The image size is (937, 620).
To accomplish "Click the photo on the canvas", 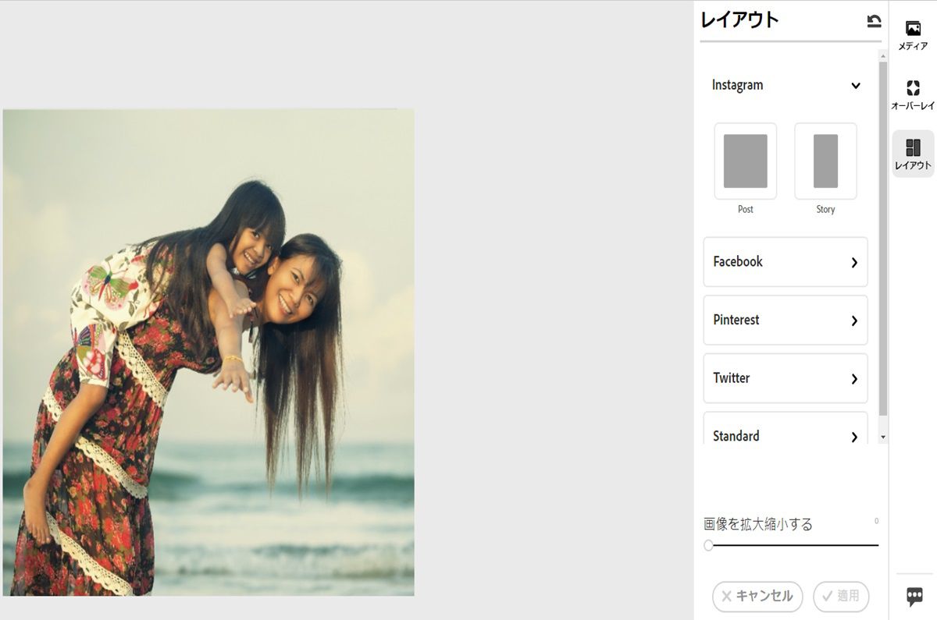I will (x=208, y=353).
